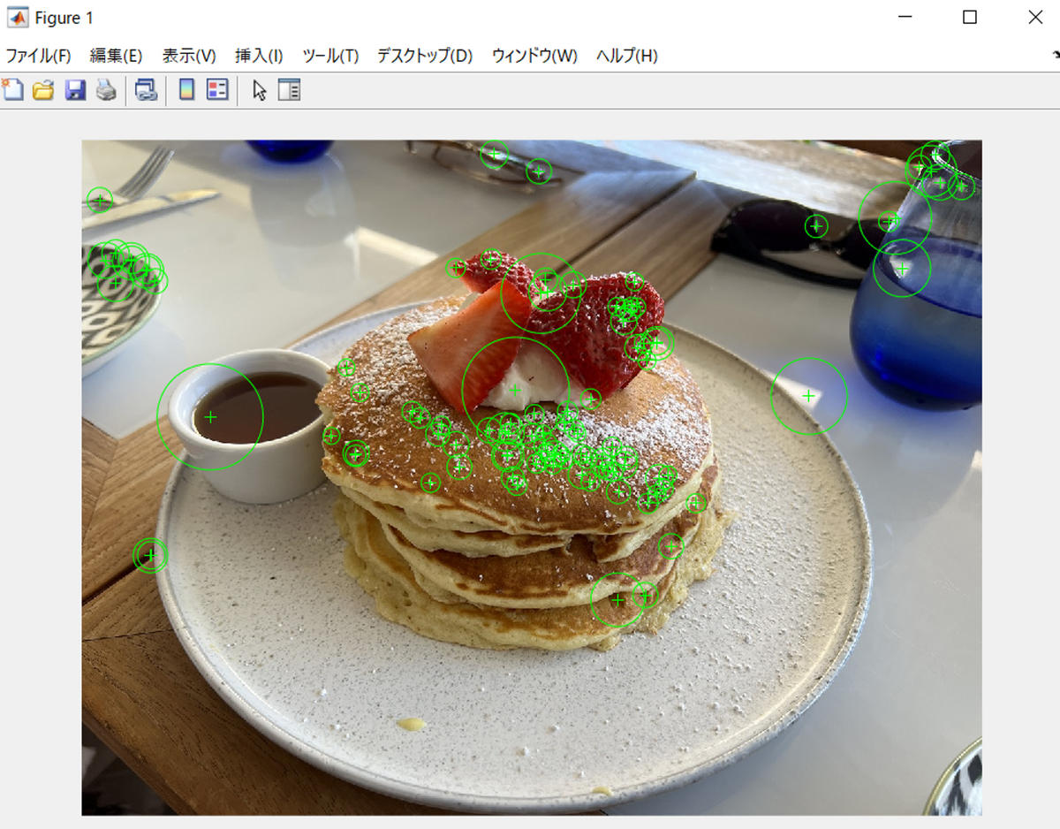Activate the Edit Plot arrow tool
This screenshot has height=829, width=1060.
point(259,89)
